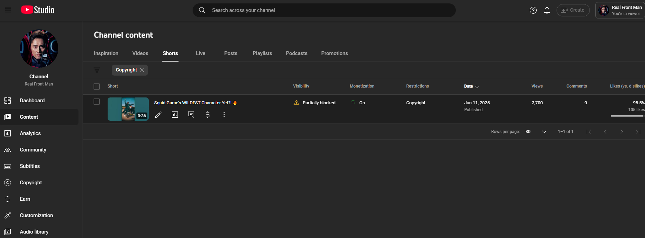This screenshot has width=645, height=238.
Task: Switch to the Inspiration tab
Action: point(106,53)
